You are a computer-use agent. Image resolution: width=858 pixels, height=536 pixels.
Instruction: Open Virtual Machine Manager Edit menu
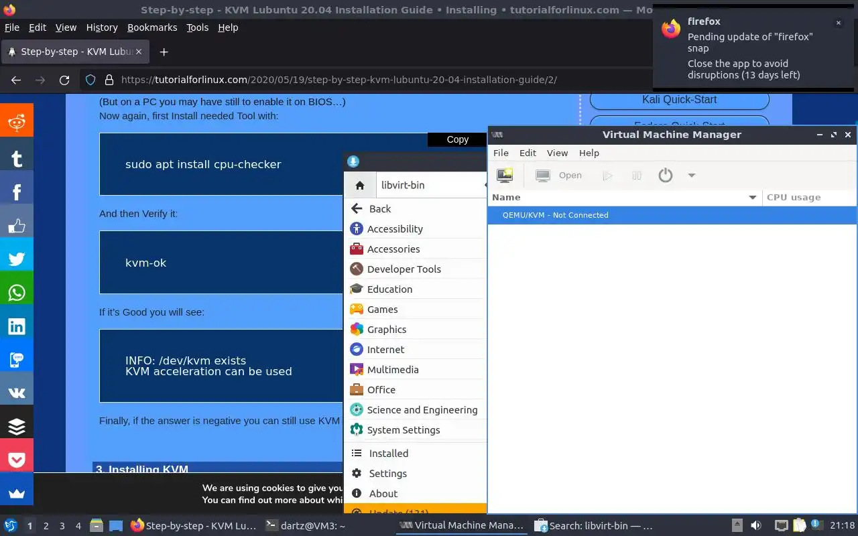528,153
